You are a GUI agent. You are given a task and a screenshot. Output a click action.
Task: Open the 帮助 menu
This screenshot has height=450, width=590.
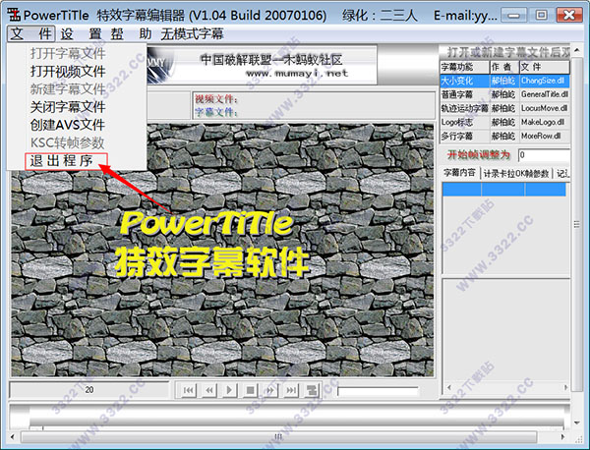(x=131, y=33)
